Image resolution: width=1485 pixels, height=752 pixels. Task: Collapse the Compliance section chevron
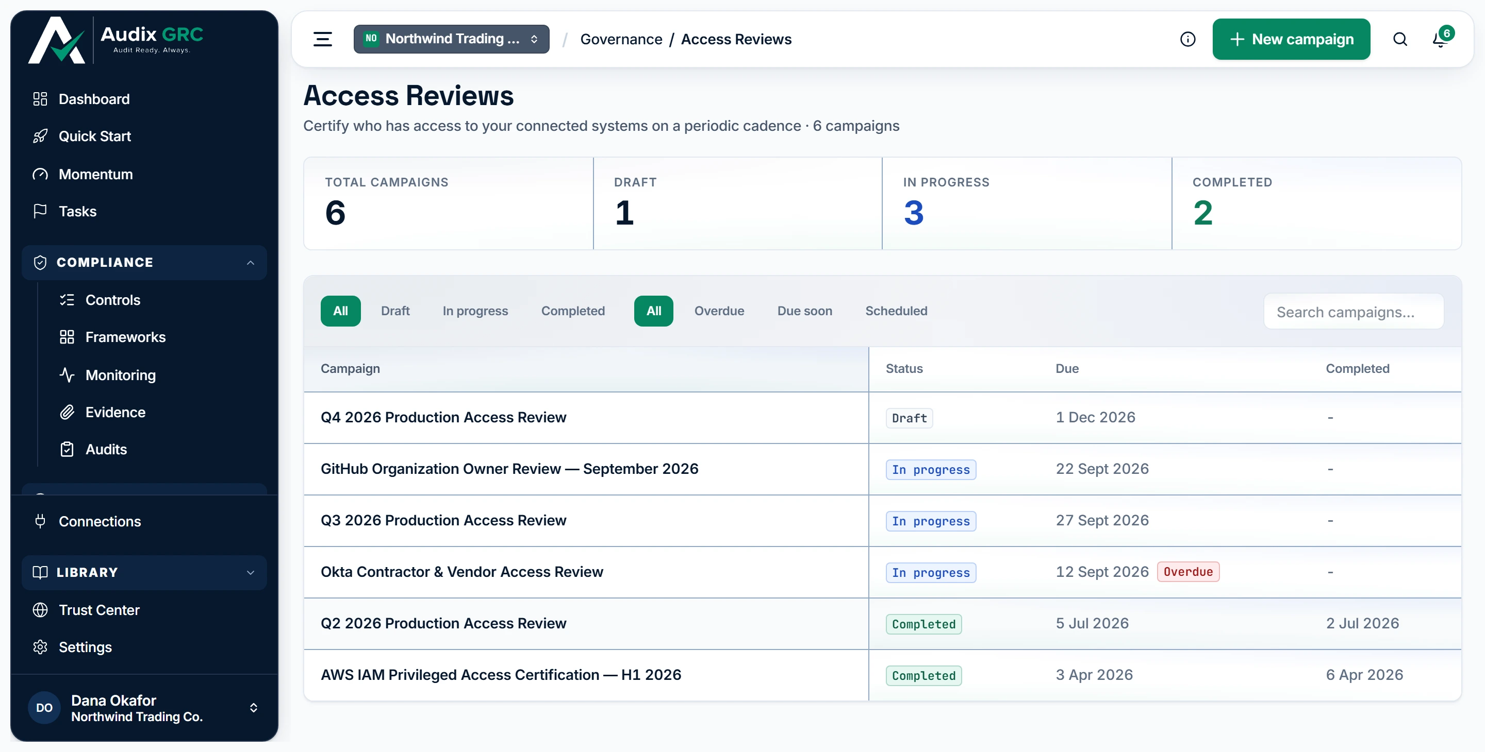[x=250, y=263]
